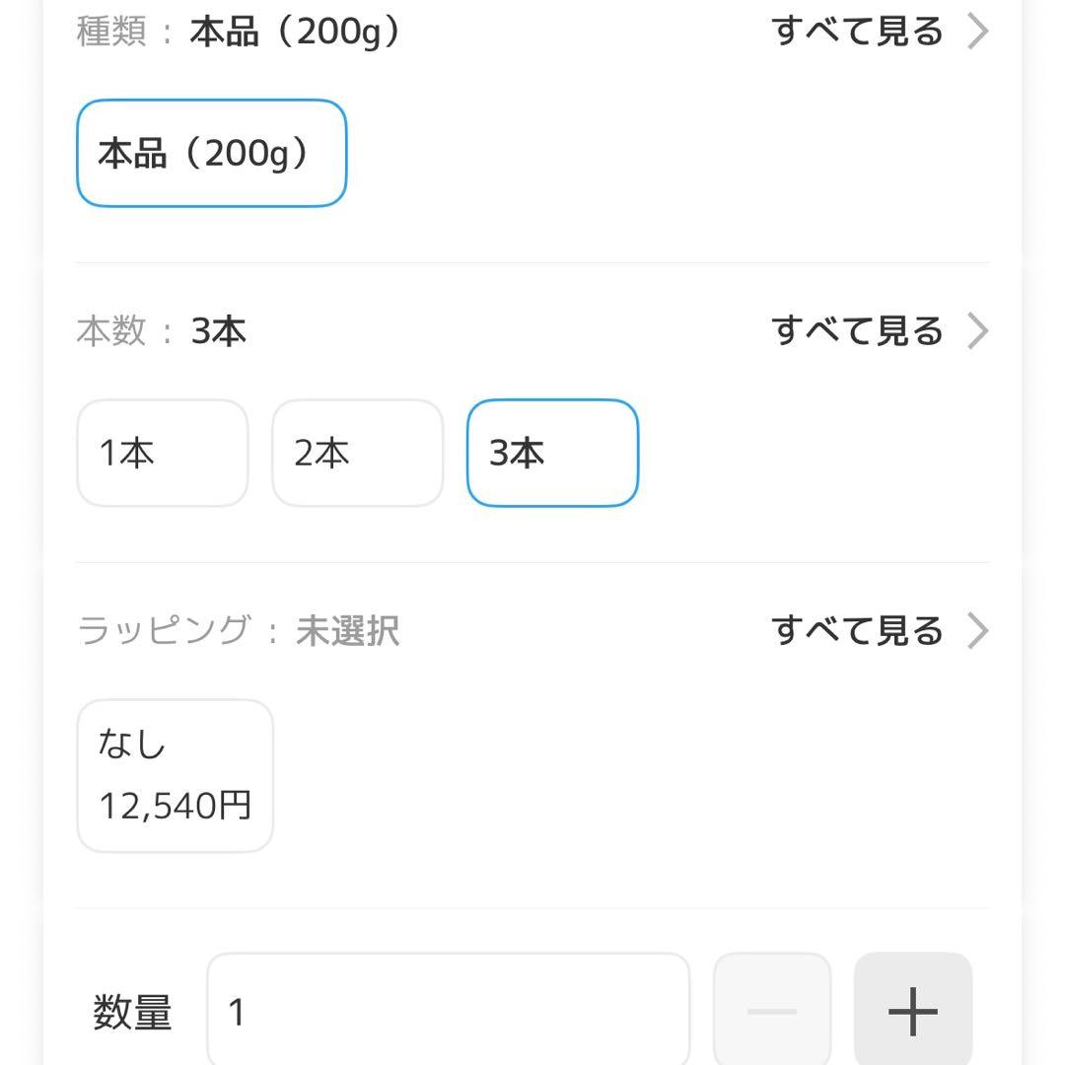Screen dimensions: 1065x1065
Task: Select the 2本 option
Action: click(357, 453)
